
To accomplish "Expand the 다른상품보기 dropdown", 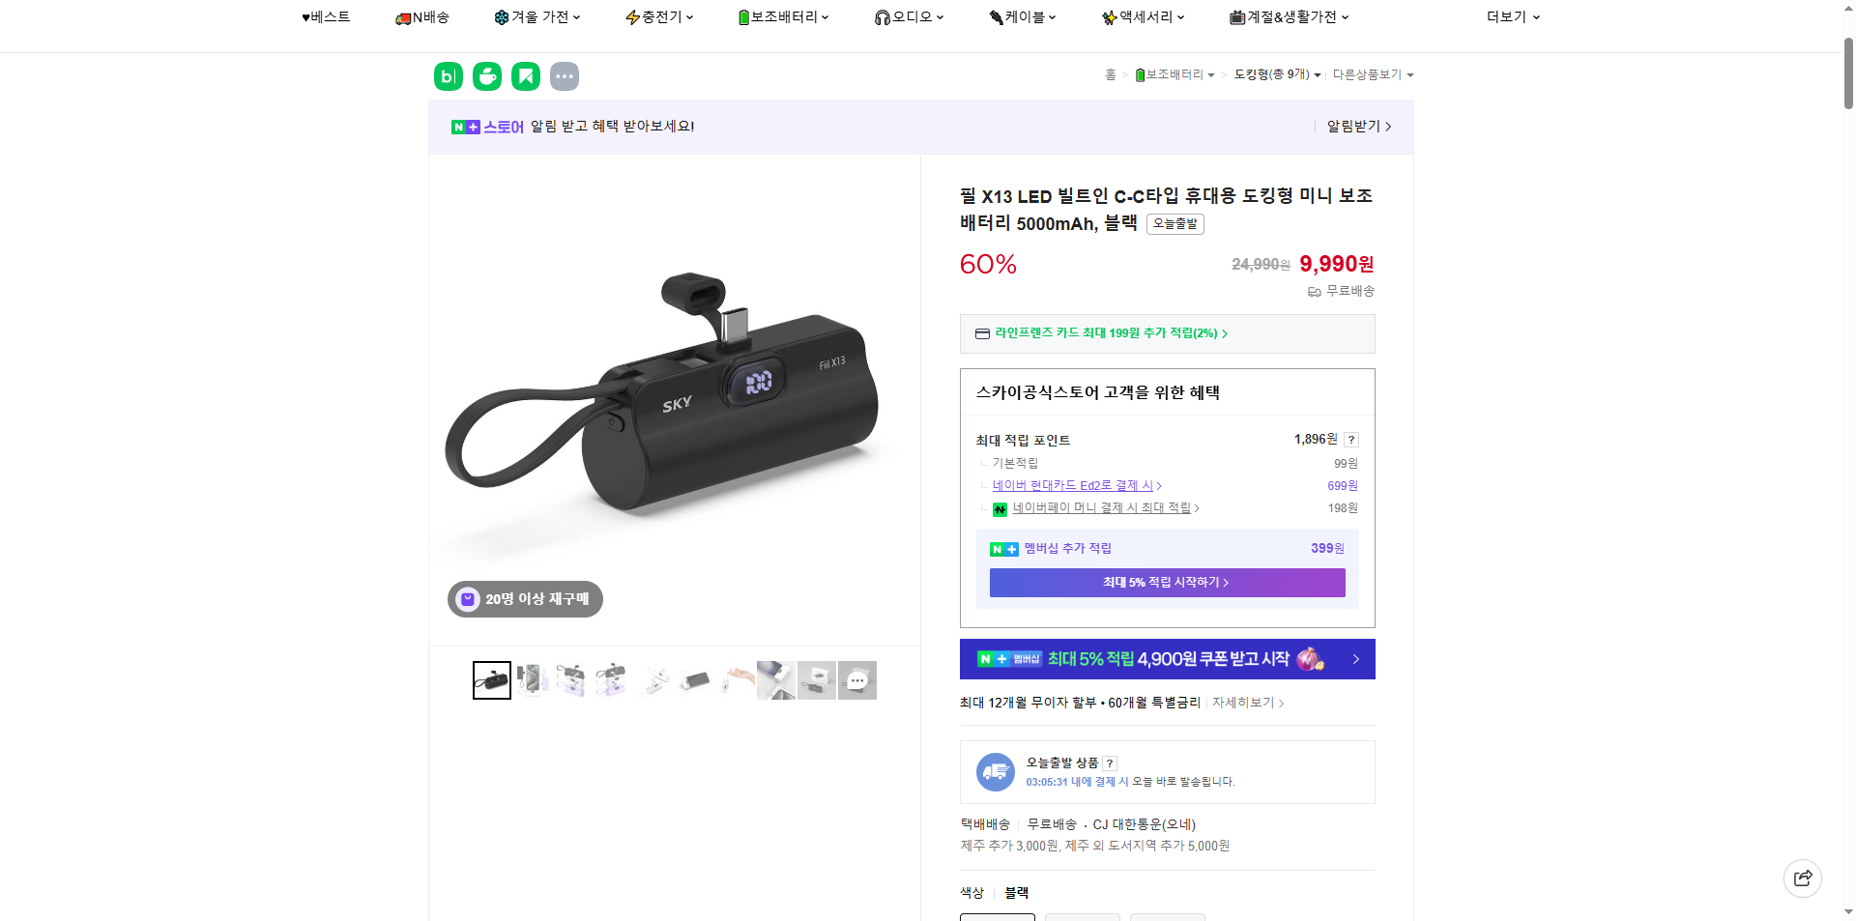I will (1372, 74).
